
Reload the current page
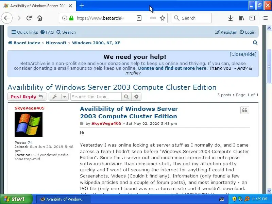29,18
